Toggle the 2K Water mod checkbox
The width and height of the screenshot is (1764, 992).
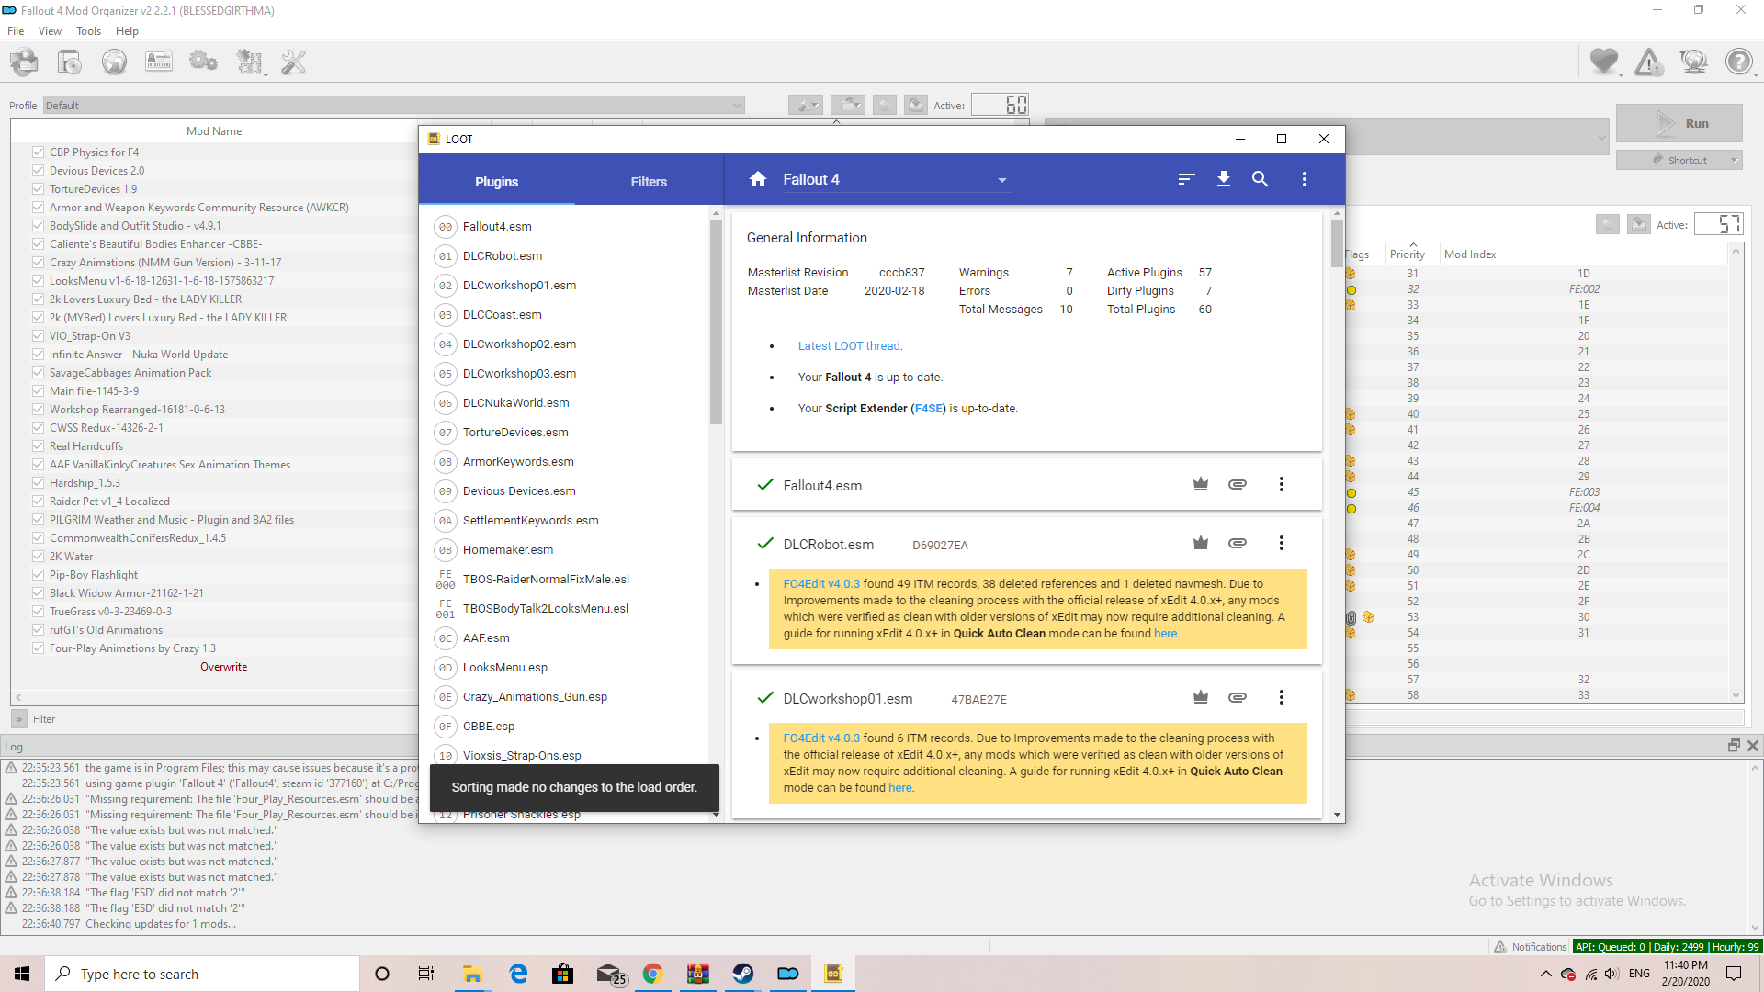tap(38, 556)
